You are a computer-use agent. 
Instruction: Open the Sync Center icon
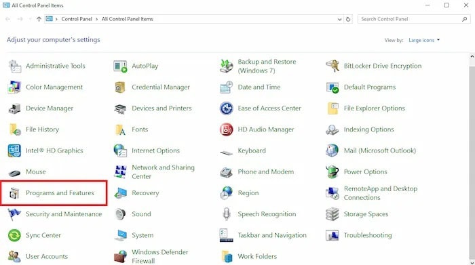tap(14, 235)
